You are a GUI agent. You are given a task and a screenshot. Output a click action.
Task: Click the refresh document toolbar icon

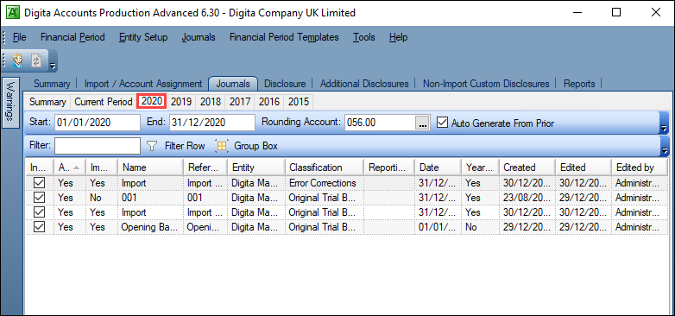tap(36, 60)
